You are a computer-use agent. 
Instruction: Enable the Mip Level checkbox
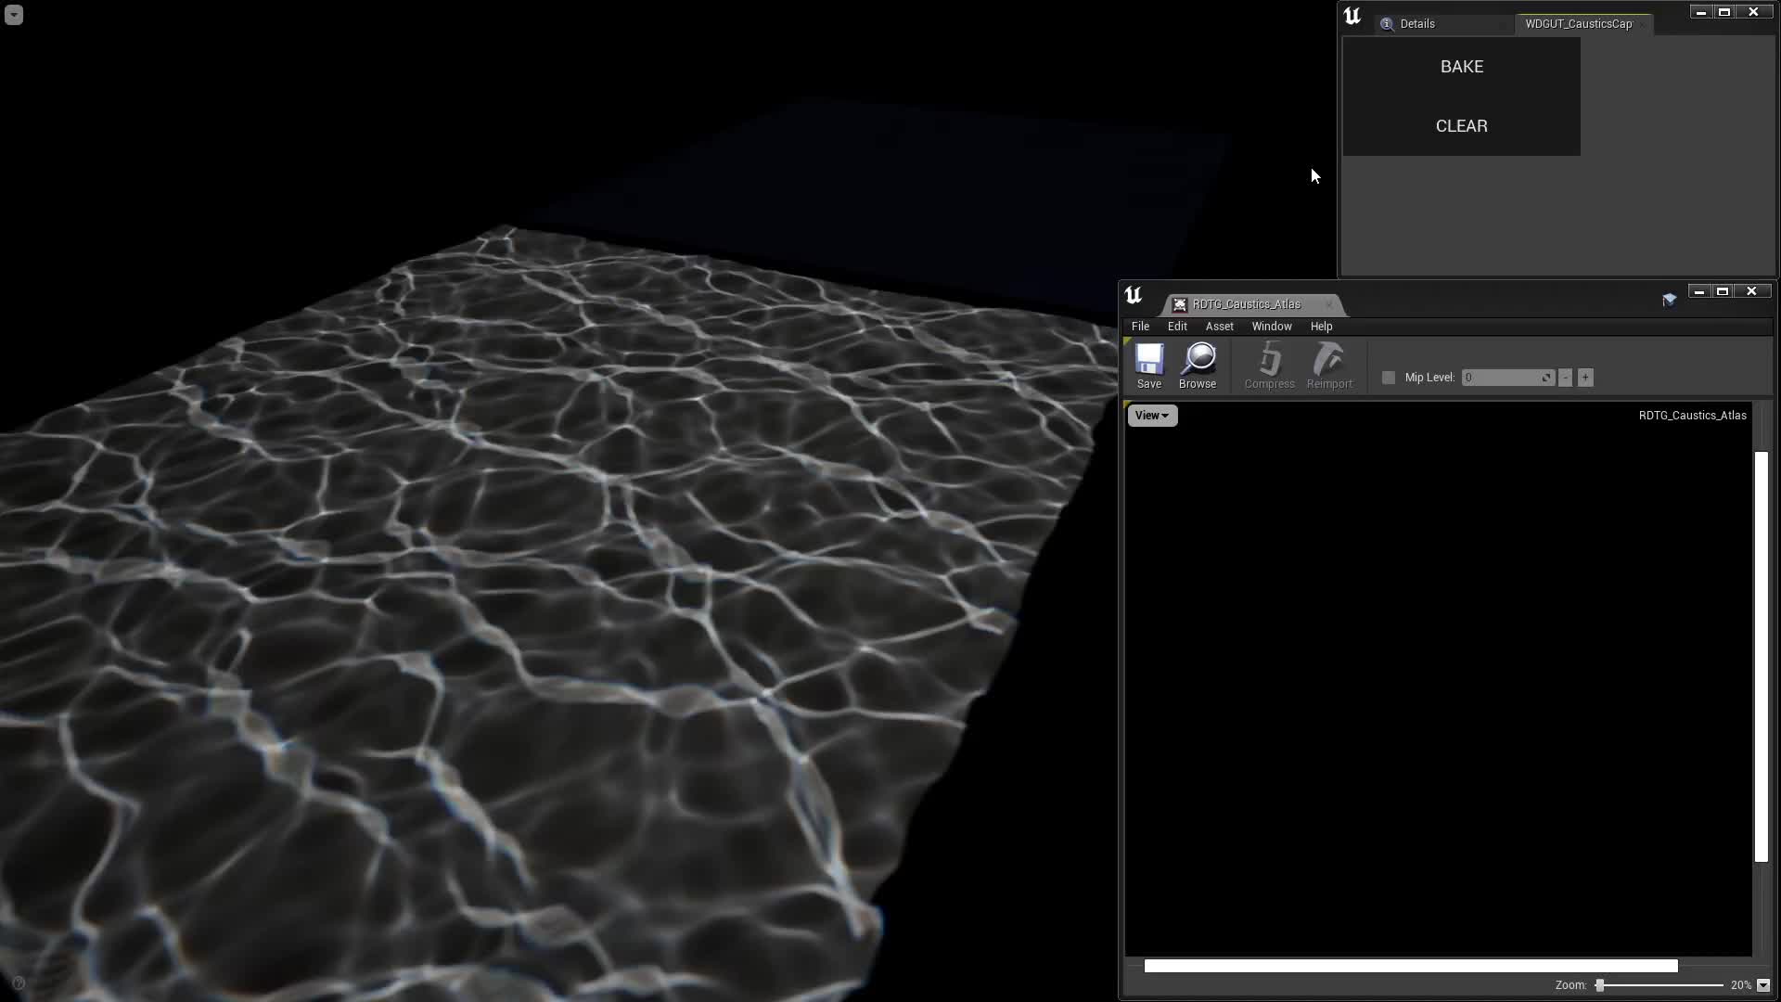[1389, 378]
